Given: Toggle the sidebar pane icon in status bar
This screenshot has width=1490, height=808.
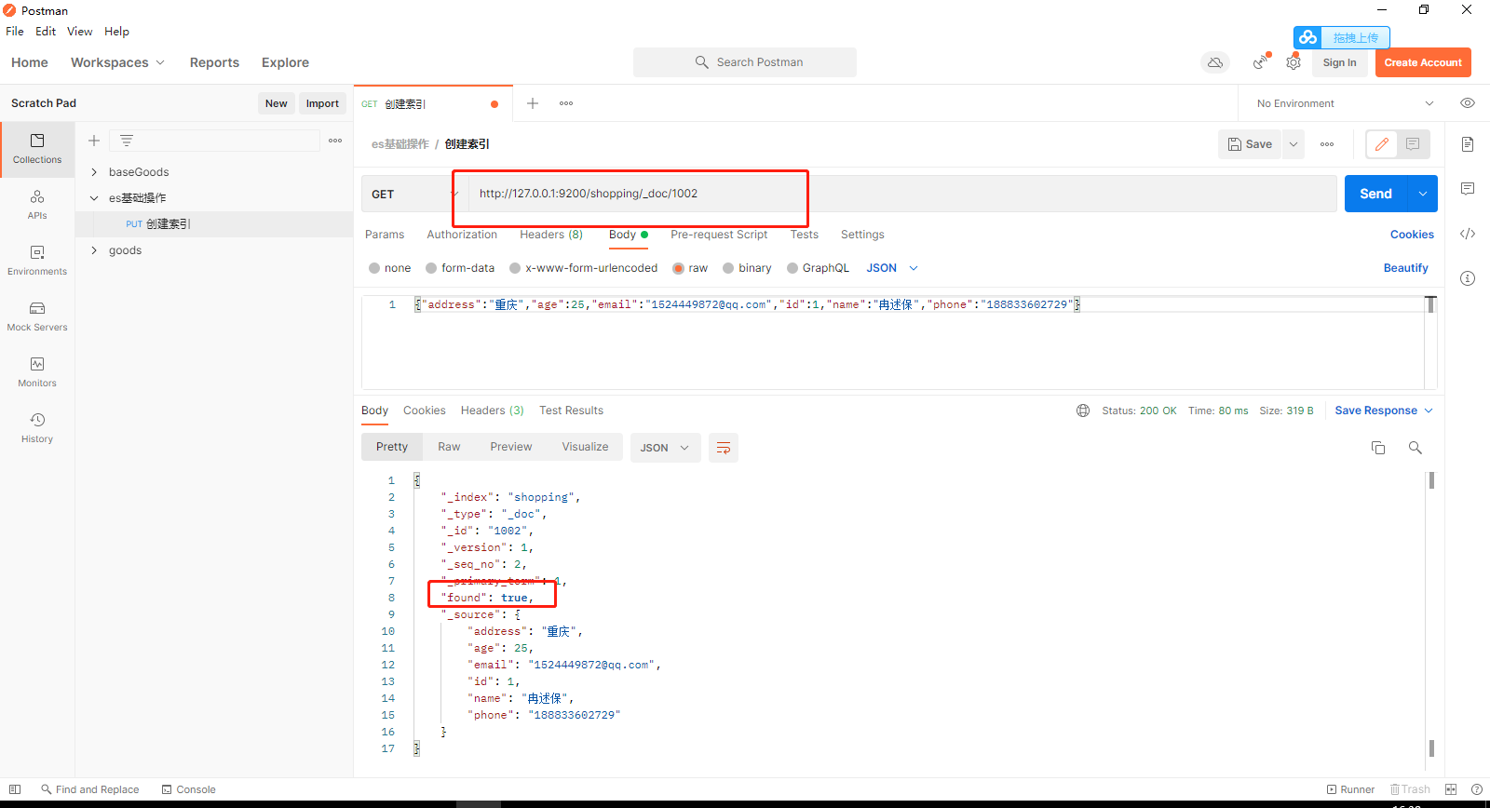Looking at the screenshot, I should coord(15,789).
